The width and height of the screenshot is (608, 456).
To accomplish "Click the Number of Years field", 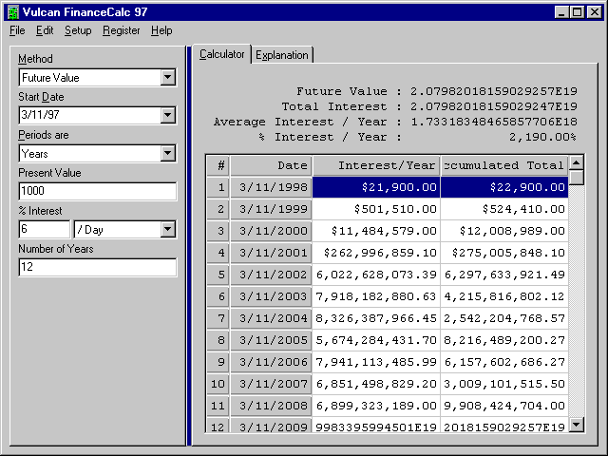I will click(97, 268).
